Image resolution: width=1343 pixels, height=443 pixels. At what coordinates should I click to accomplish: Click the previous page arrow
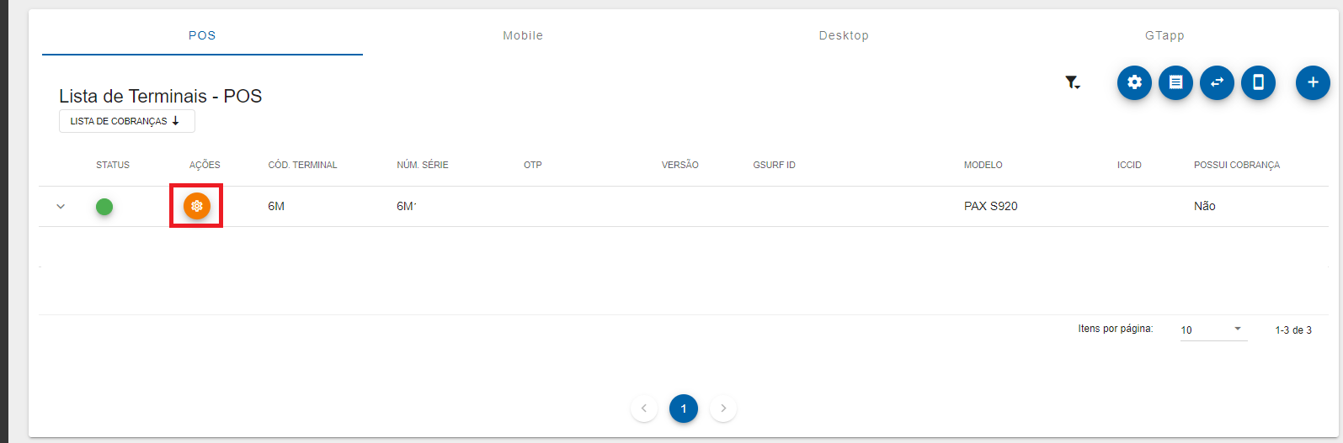point(643,409)
